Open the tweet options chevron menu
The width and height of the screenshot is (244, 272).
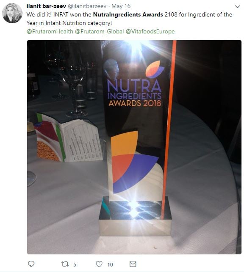[237, 7]
